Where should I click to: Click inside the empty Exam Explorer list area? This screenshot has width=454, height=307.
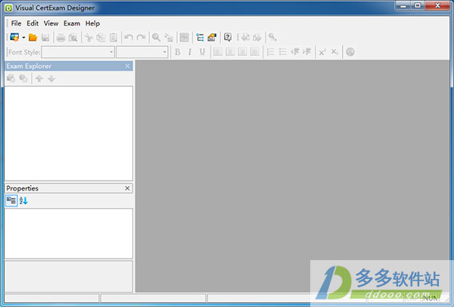(x=68, y=132)
